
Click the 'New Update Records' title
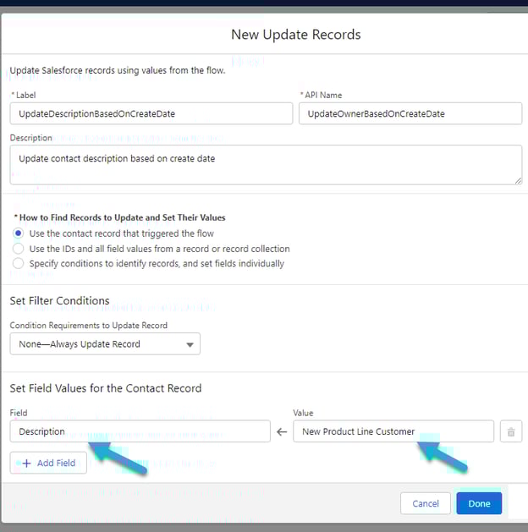296,35
